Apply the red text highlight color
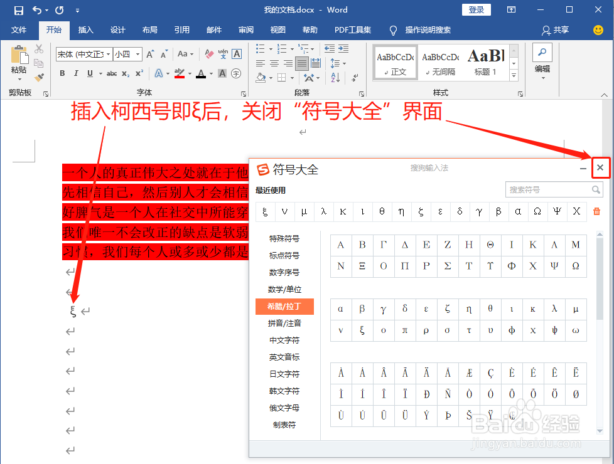614x464 pixels. click(180, 73)
